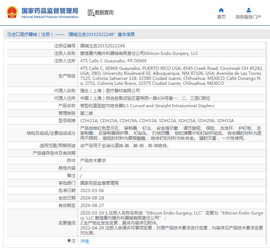This screenshot has height=248, width=270.
Task: Click the registrant name Ethicon Endo-Surgery cell
Action: [171, 53]
